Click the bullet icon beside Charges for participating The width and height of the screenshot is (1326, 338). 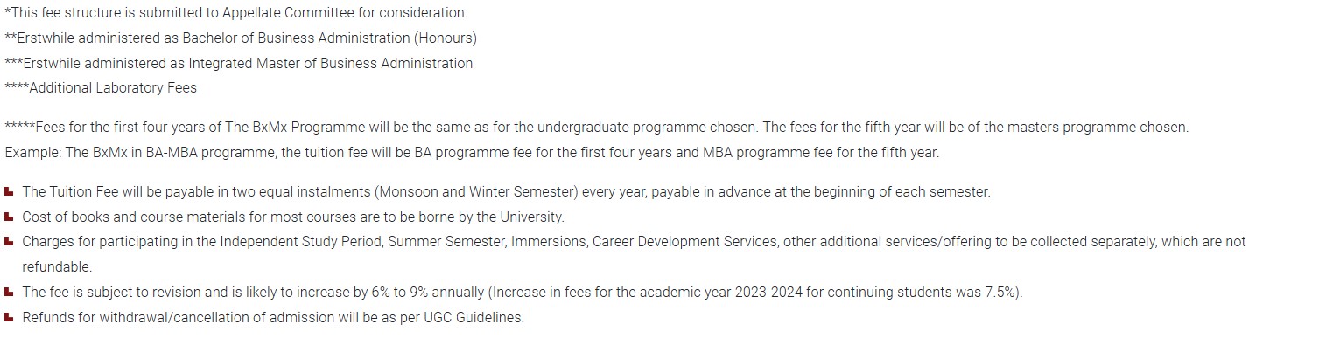click(9, 241)
